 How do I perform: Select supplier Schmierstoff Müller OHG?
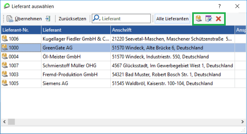pyautogui.click(x=69, y=65)
